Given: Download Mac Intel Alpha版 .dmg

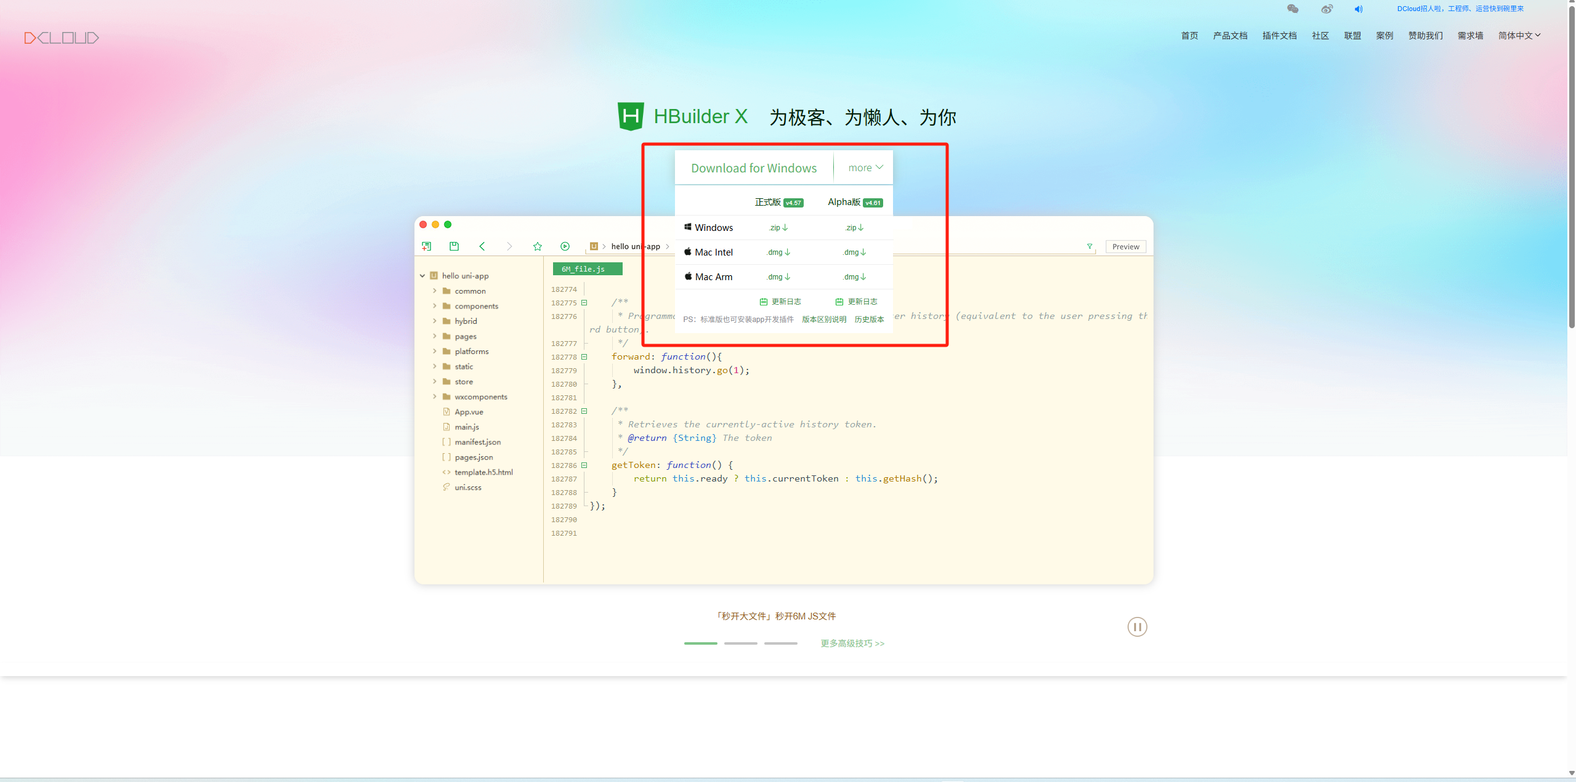Looking at the screenshot, I should [x=854, y=252].
